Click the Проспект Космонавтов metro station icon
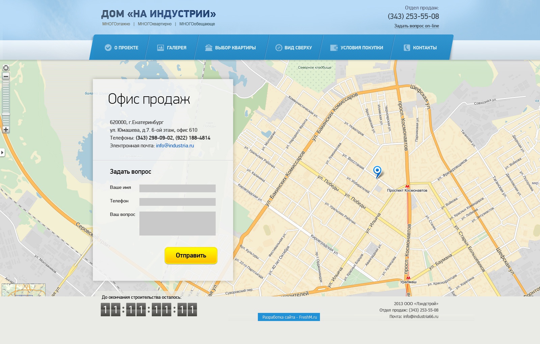This screenshot has height=344, width=540. [407, 186]
